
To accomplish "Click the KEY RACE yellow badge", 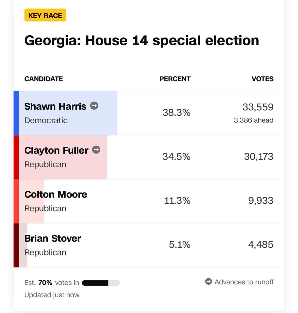I will coord(45,15).
